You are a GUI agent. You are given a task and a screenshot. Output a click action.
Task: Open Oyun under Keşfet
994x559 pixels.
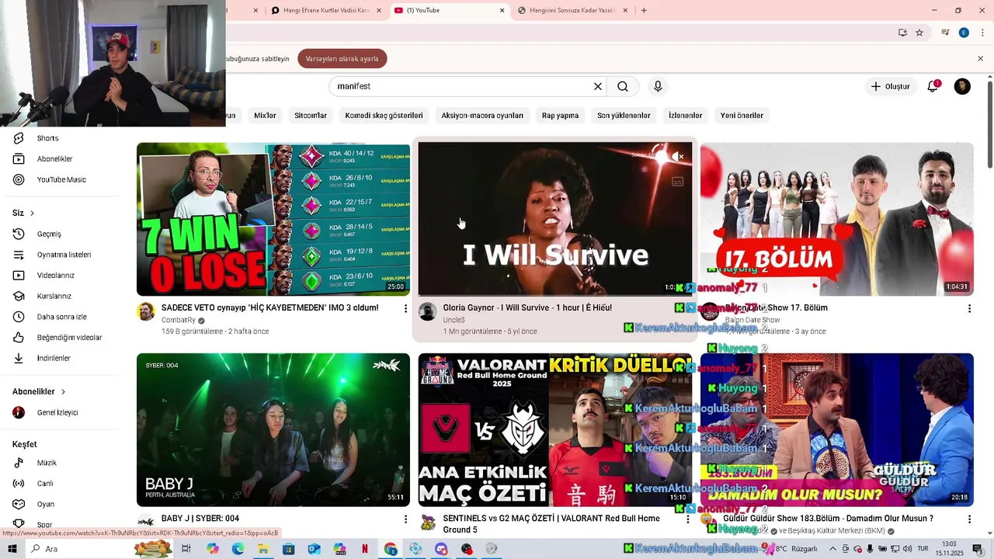click(45, 504)
